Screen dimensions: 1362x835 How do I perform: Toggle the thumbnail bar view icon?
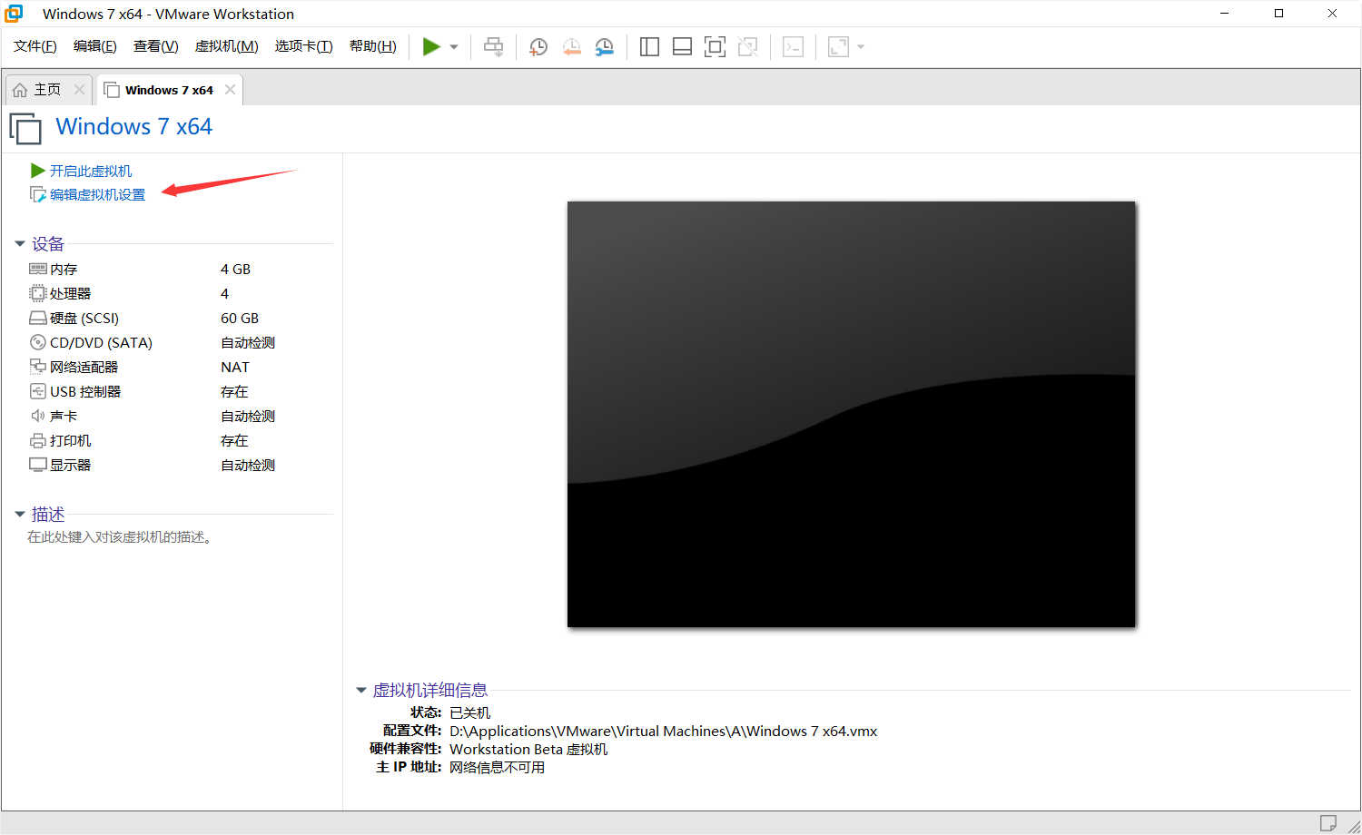pyautogui.click(x=682, y=47)
